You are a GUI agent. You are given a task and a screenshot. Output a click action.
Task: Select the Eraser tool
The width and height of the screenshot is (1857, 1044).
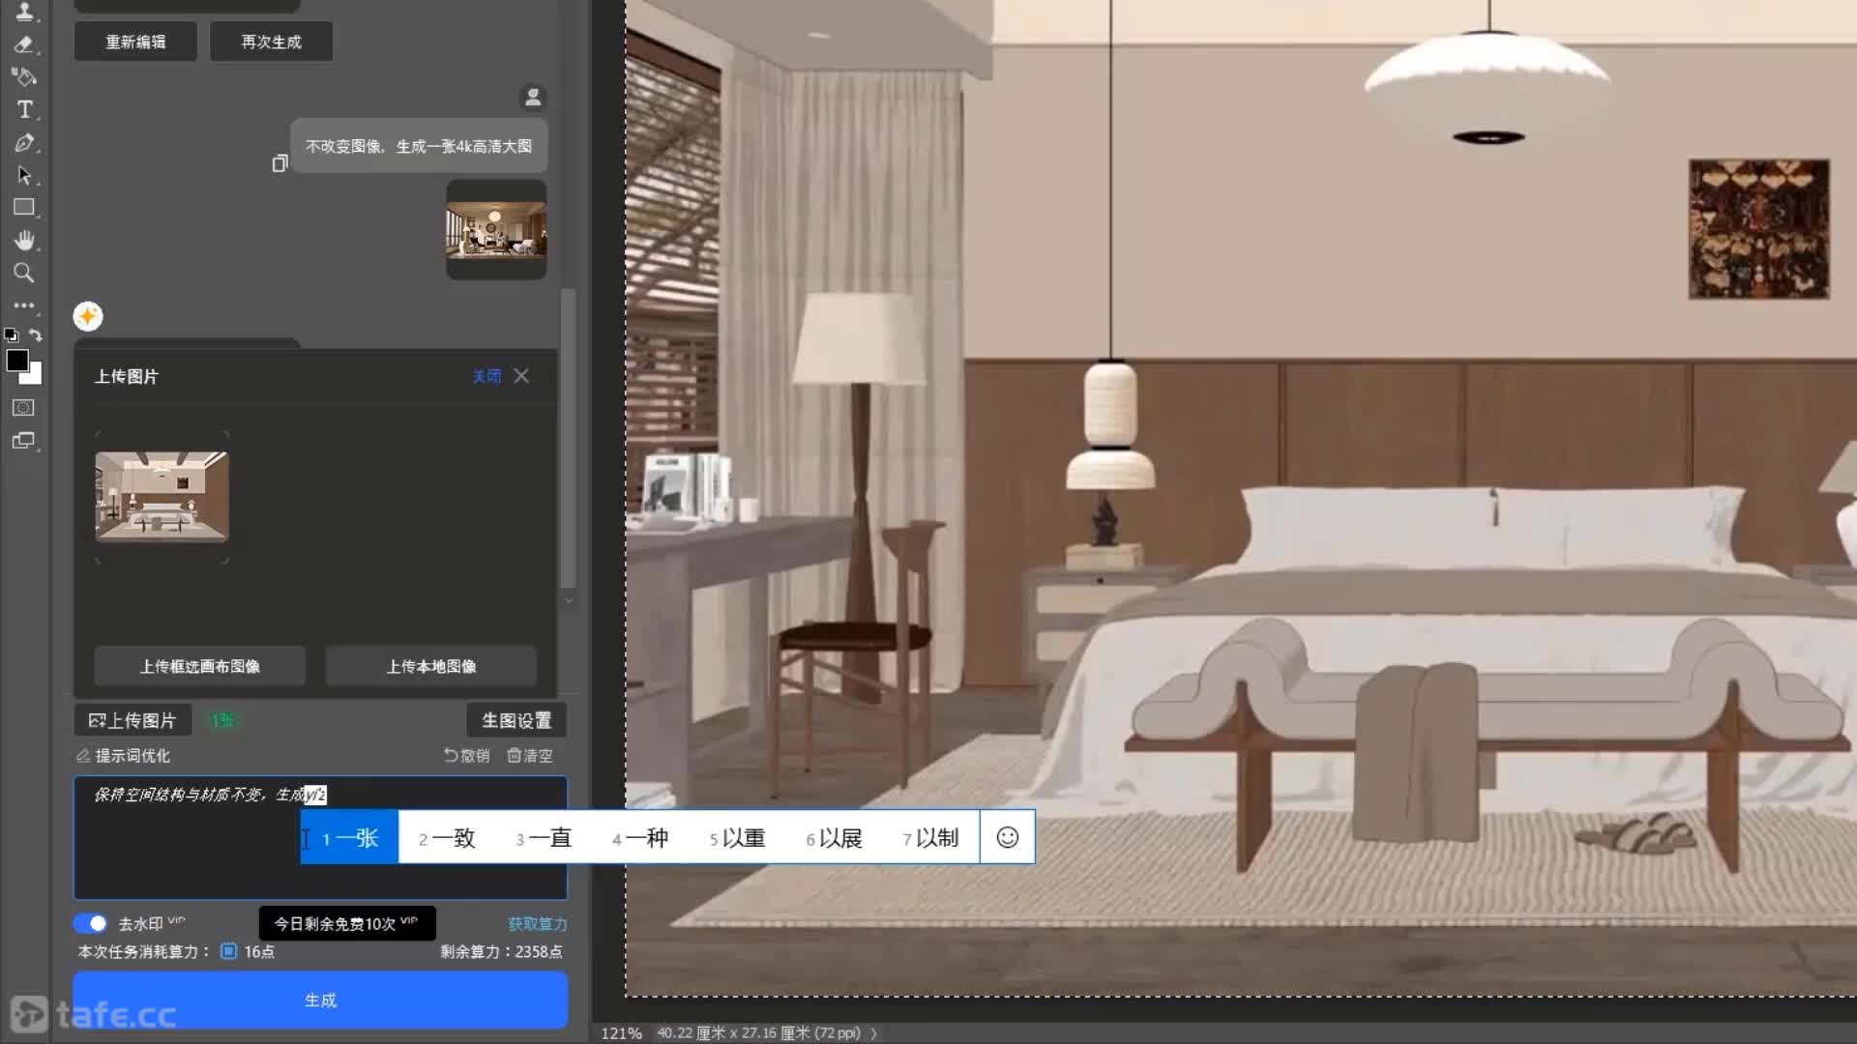coord(24,44)
